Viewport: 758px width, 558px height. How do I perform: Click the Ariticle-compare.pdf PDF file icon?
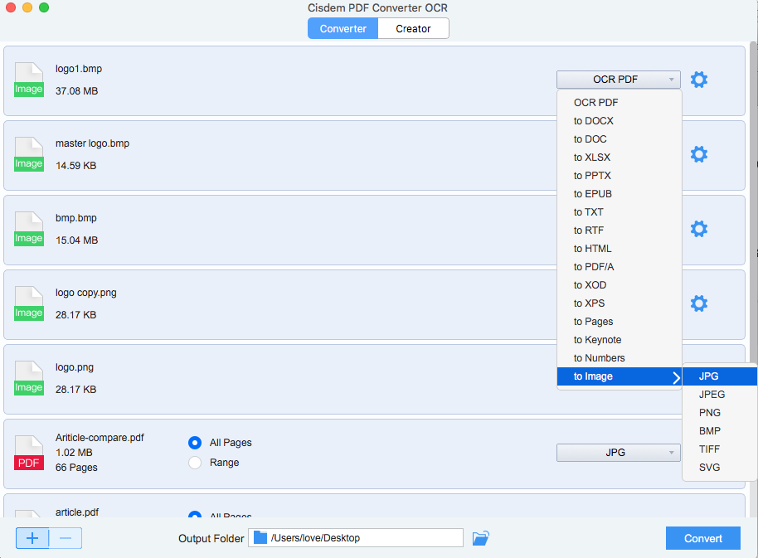29,453
